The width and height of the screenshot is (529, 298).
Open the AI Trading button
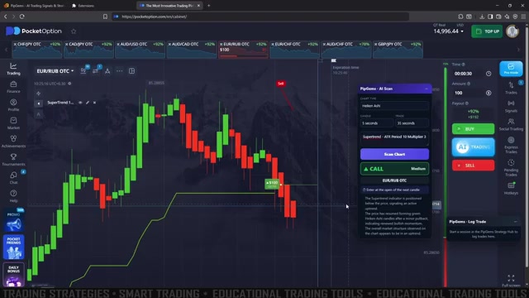coord(473,147)
